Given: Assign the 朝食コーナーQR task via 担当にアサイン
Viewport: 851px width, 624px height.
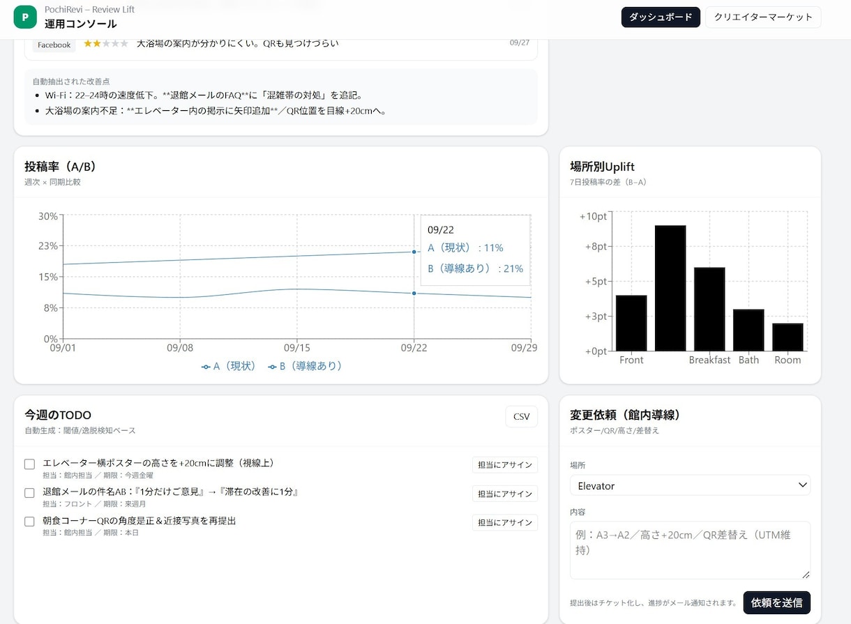Looking at the screenshot, I should pyautogui.click(x=505, y=522).
